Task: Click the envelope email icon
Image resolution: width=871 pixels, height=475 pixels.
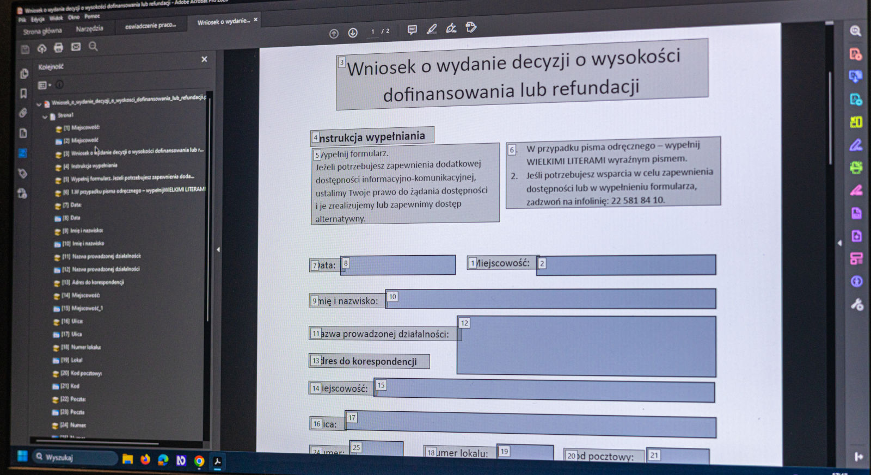Action: [76, 47]
